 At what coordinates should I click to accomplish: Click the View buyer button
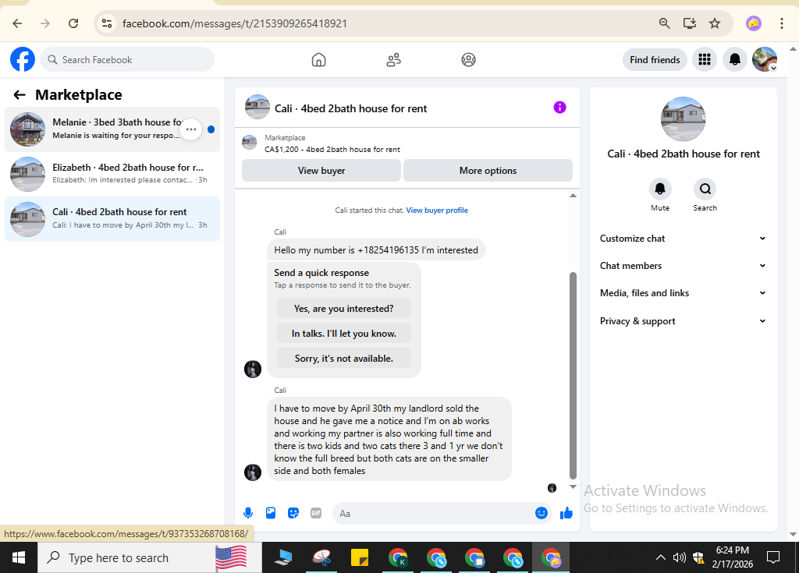(x=321, y=171)
